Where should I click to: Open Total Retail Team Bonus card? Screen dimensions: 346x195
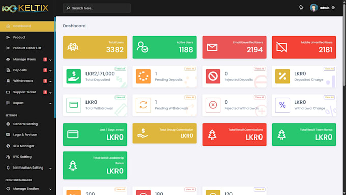click(304, 134)
